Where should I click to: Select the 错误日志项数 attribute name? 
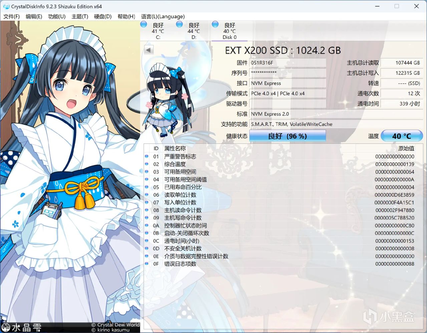point(180,264)
